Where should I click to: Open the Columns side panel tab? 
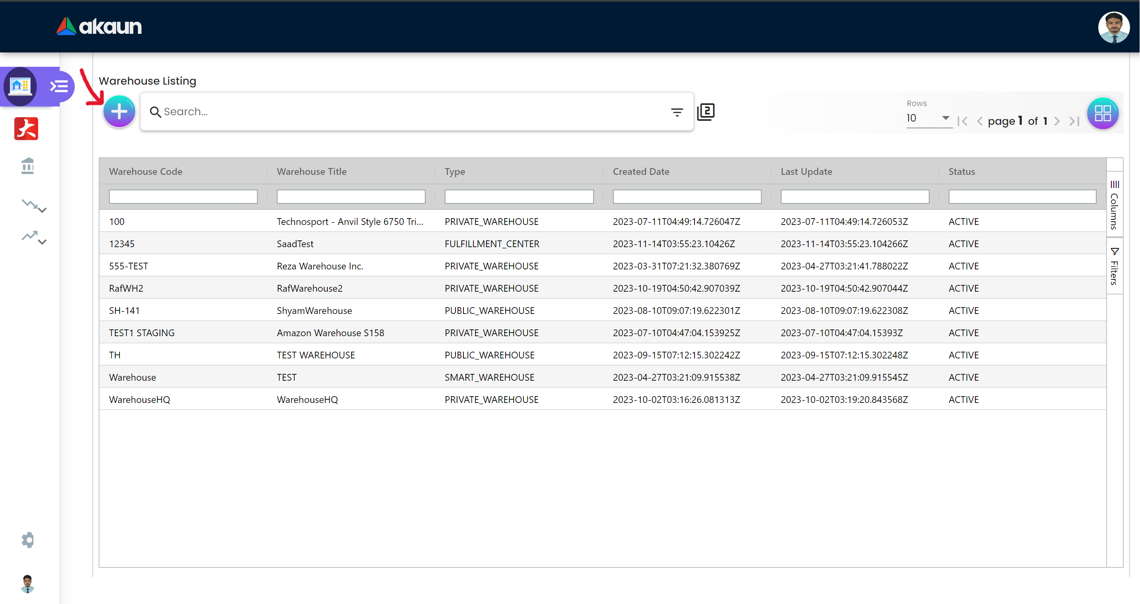click(x=1114, y=205)
